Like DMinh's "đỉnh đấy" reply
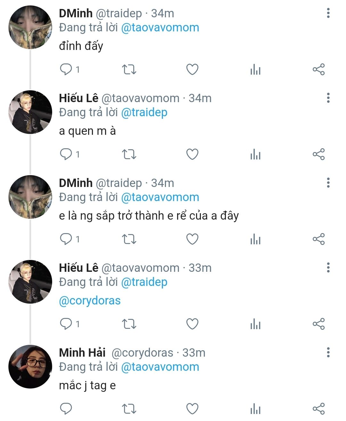 192,69
